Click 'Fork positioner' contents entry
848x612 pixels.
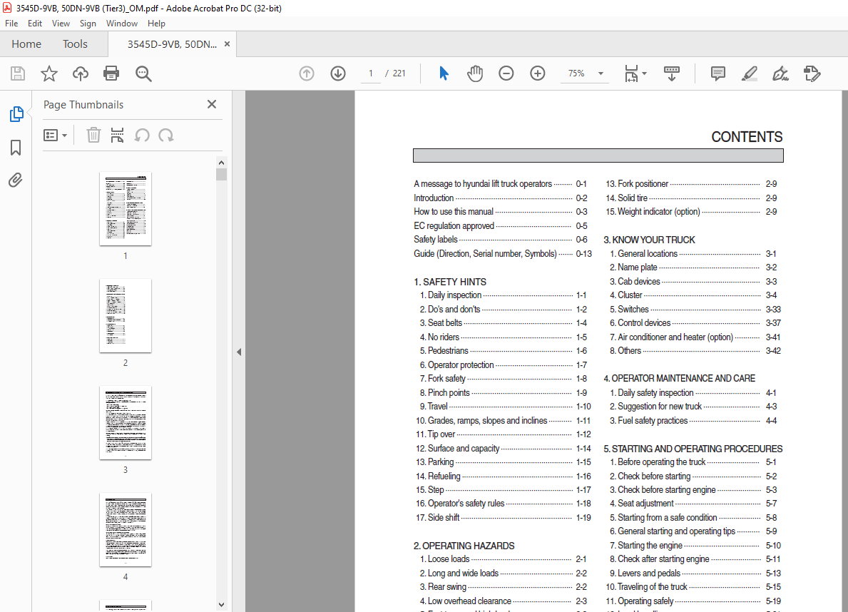click(691, 183)
